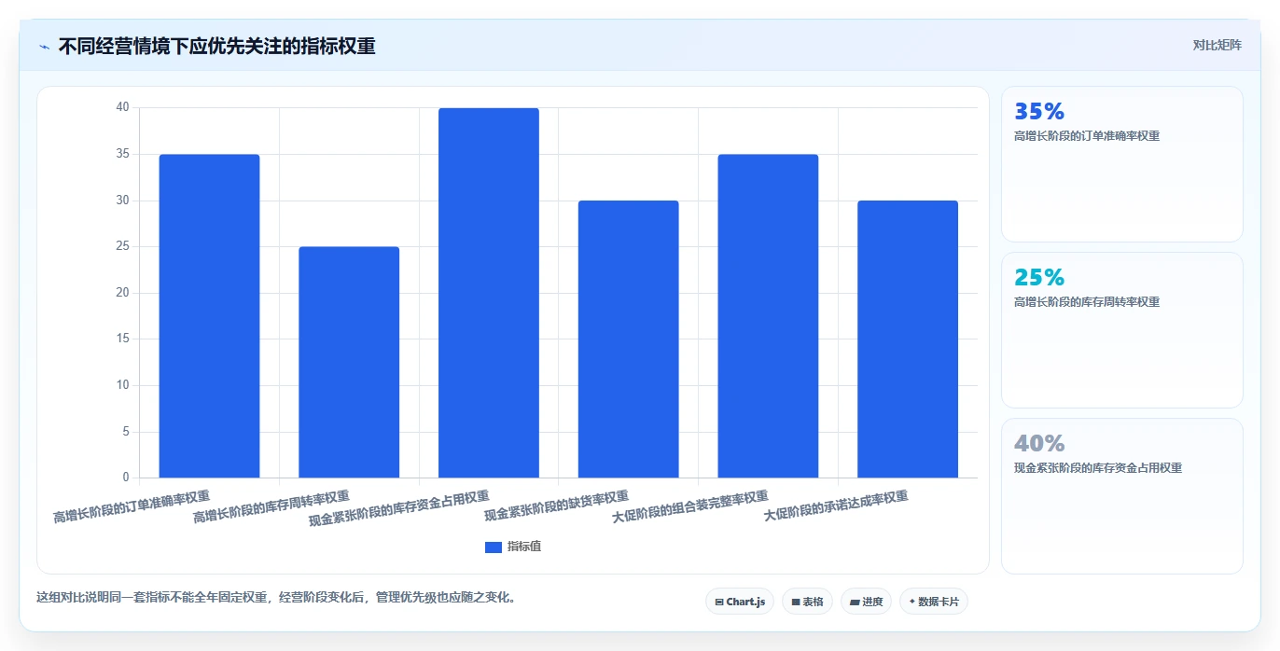Image resolution: width=1280 pixels, height=651 pixels.
Task: Click y-axis tick value 25
Action: coord(122,247)
